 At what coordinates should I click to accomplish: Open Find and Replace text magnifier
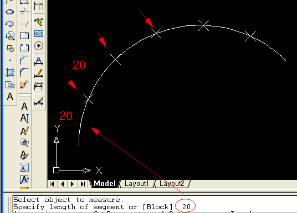(24, 142)
